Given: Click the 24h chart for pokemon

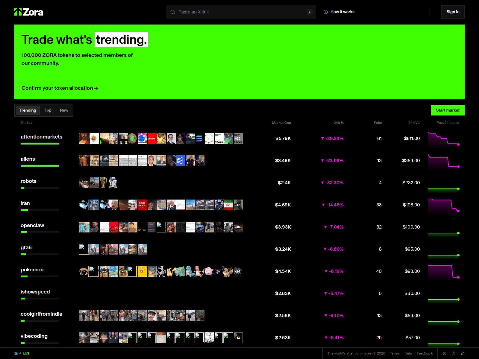Looking at the screenshot, I should click(x=444, y=273).
